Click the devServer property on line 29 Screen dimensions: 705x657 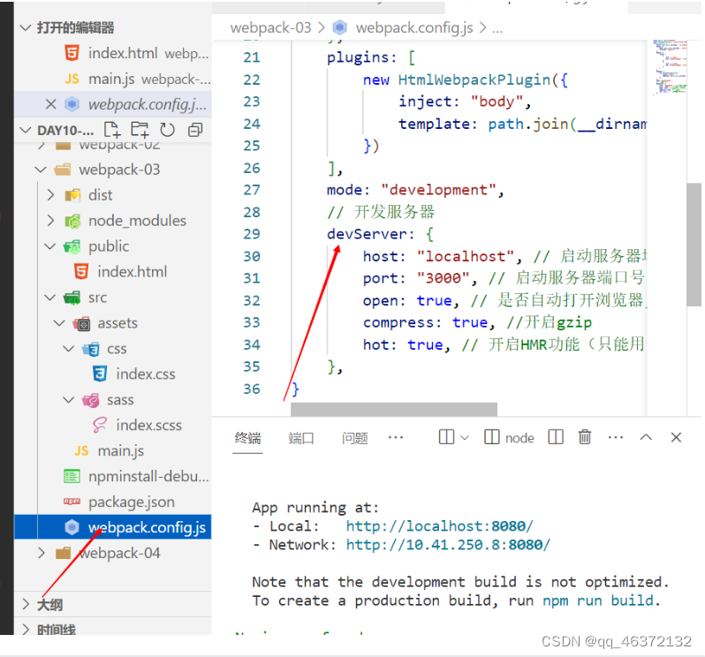pos(367,234)
